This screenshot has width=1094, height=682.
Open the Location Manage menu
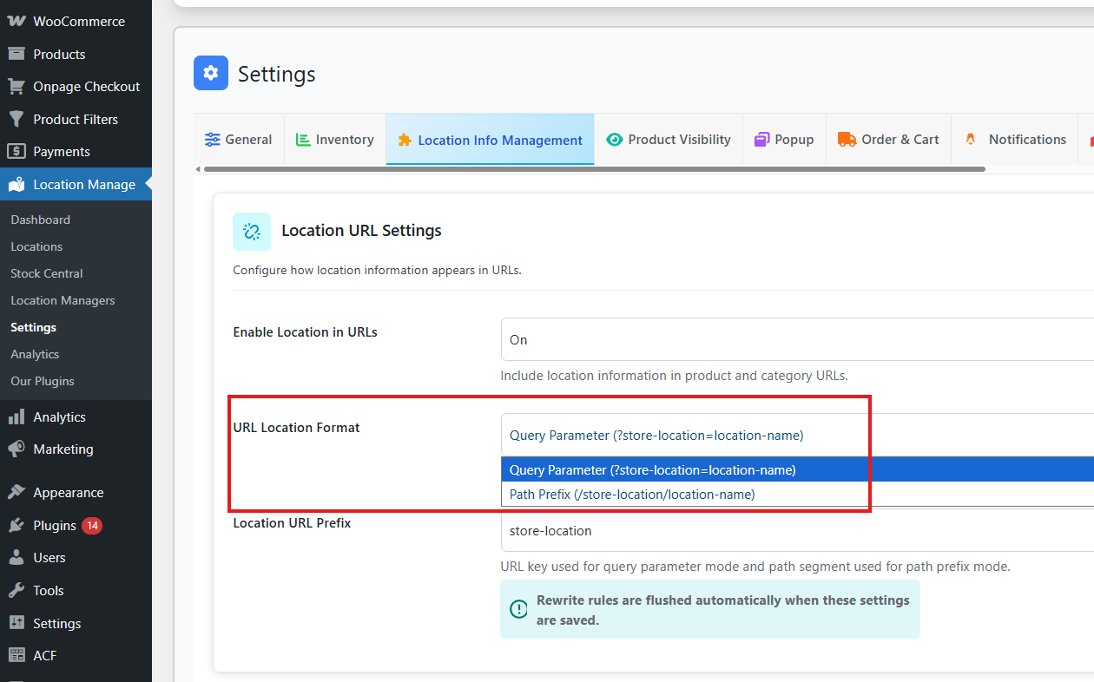(76, 184)
